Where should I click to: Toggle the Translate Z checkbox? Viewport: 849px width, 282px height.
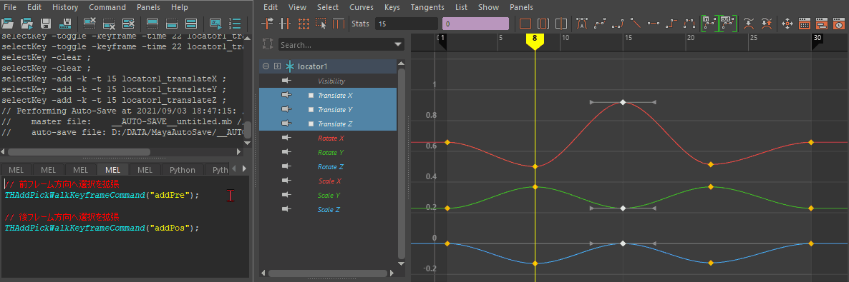311,124
